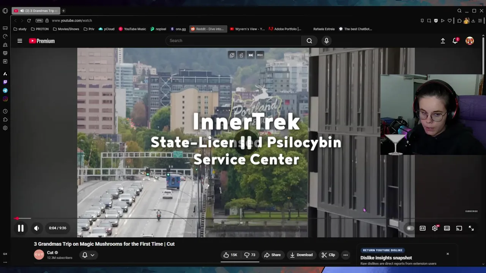Open the nopixel bookmark
The image size is (486, 273).
pyautogui.click(x=158, y=29)
